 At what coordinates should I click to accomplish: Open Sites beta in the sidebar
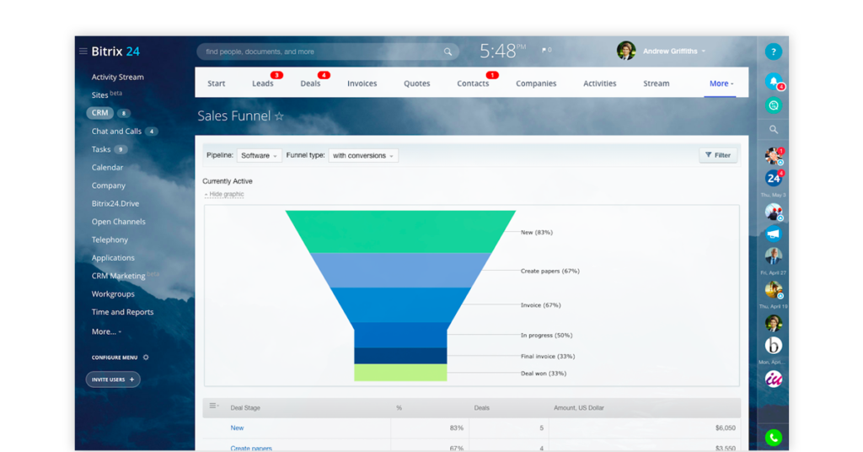[107, 94]
